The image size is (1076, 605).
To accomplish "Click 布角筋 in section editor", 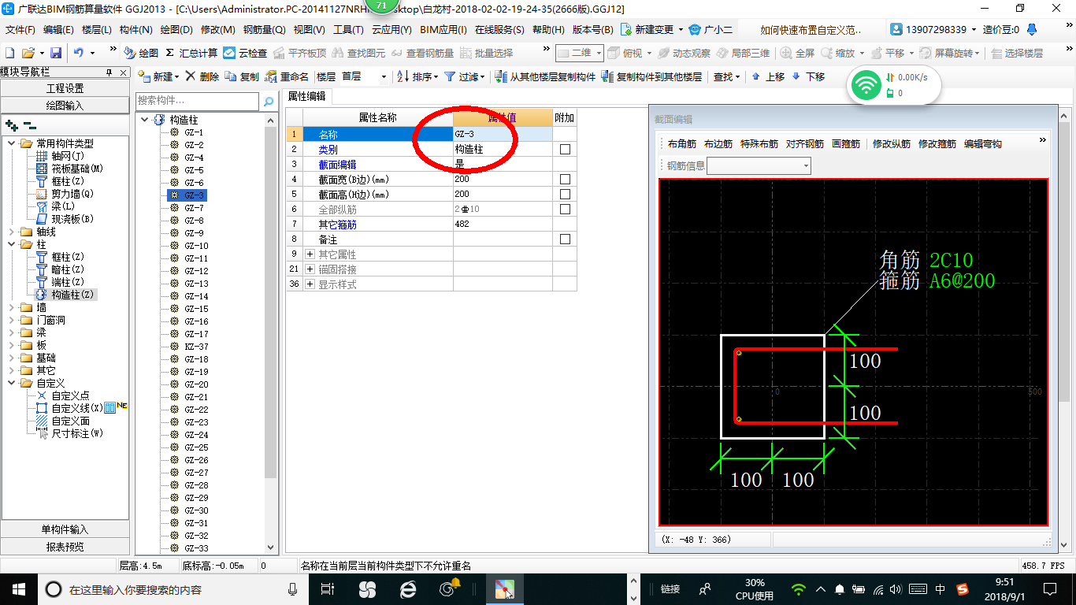I will point(681,144).
